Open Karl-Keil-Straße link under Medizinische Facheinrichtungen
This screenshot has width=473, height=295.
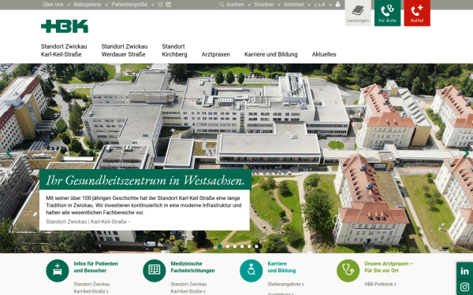pyautogui.click(x=188, y=291)
